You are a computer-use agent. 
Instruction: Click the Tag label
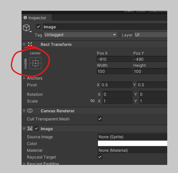(38, 35)
